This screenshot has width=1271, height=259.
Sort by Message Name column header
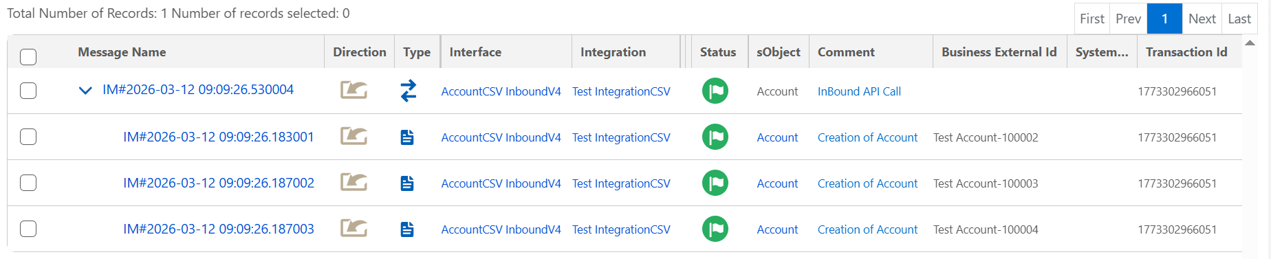point(122,52)
